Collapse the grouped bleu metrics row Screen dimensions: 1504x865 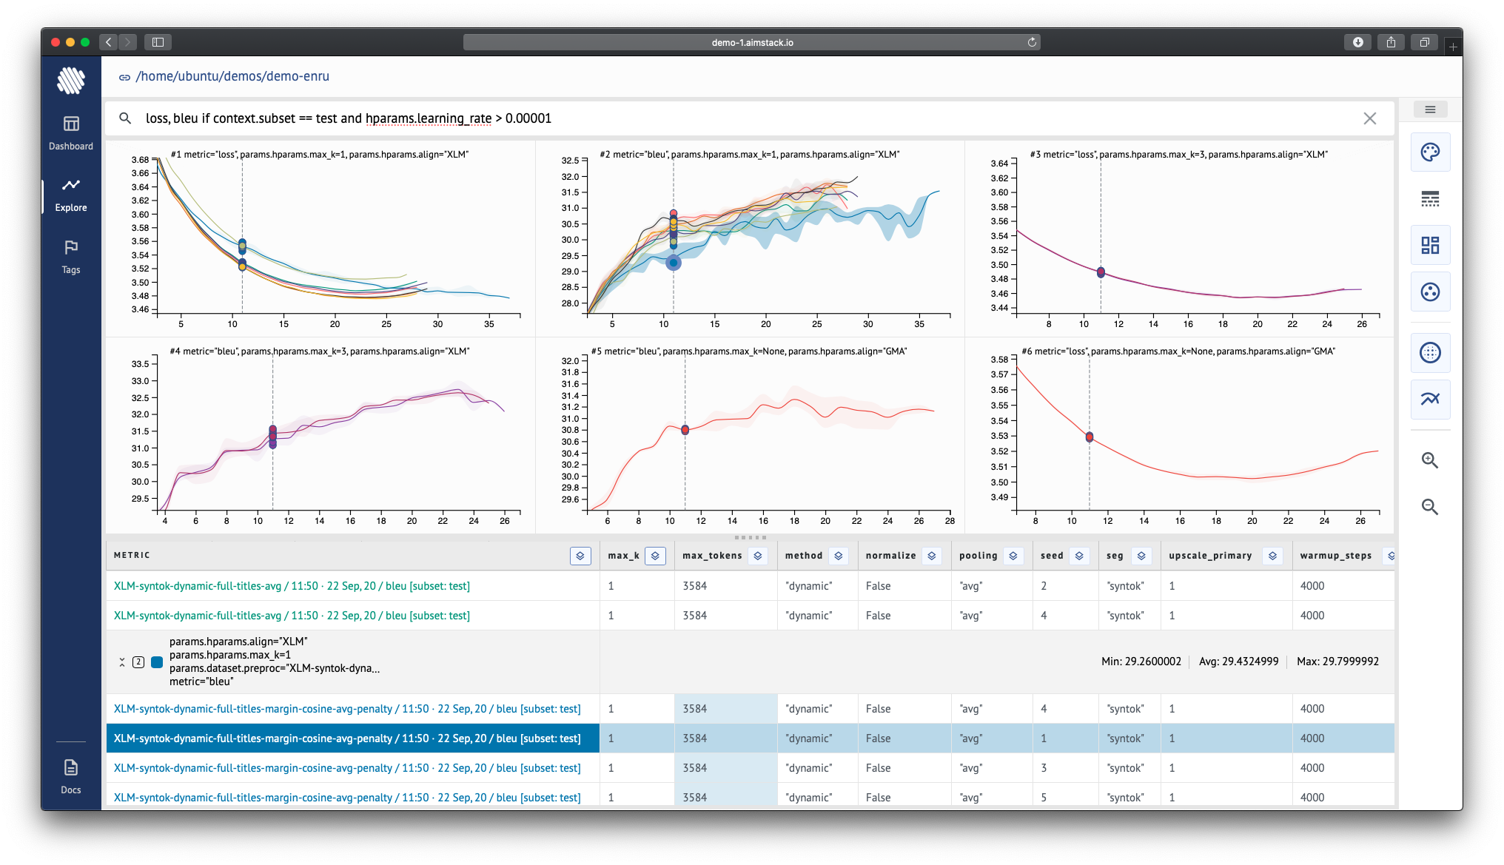tap(123, 662)
